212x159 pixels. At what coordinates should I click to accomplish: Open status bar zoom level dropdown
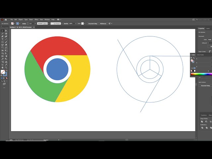[16, 140]
